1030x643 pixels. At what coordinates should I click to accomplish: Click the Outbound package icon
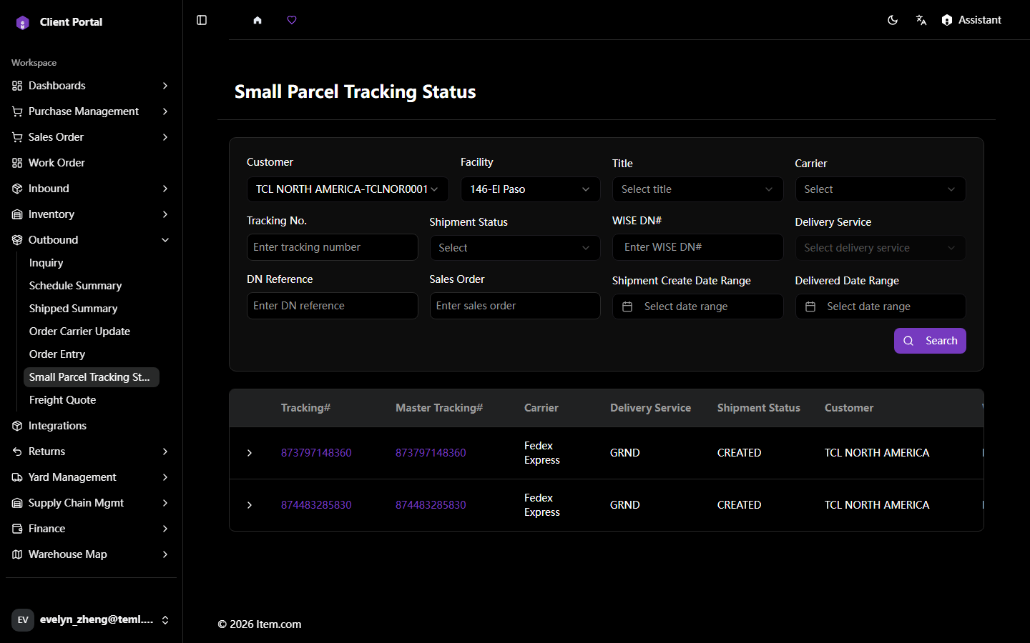[17, 240]
